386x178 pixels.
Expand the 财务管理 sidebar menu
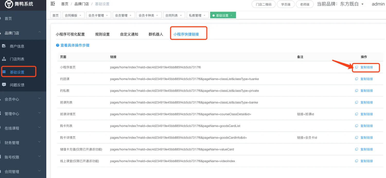(x=39, y=142)
